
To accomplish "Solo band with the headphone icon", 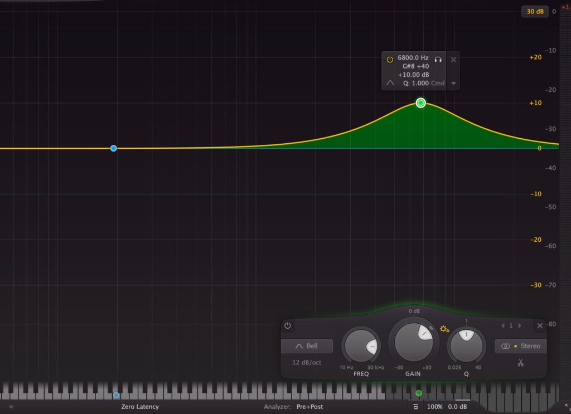I will 438,60.
